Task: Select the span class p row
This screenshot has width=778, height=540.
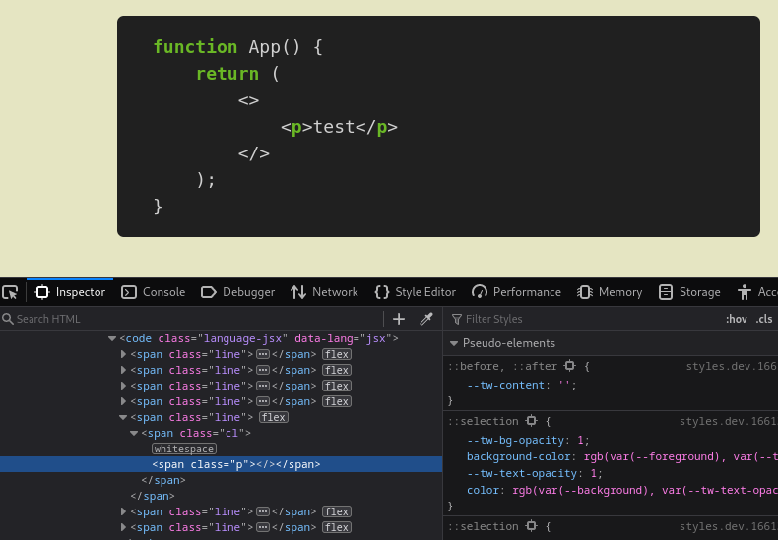Action: pyautogui.click(x=221, y=464)
